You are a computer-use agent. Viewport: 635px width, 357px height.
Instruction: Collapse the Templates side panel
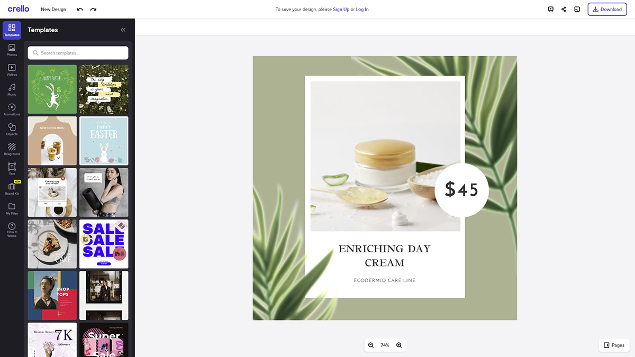coord(123,30)
